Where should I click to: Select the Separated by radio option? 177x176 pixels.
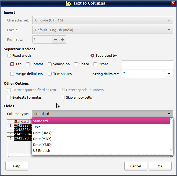click(92, 56)
